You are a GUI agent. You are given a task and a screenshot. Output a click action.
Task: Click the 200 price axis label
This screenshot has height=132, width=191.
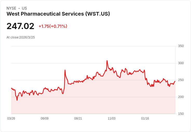pos(181,97)
